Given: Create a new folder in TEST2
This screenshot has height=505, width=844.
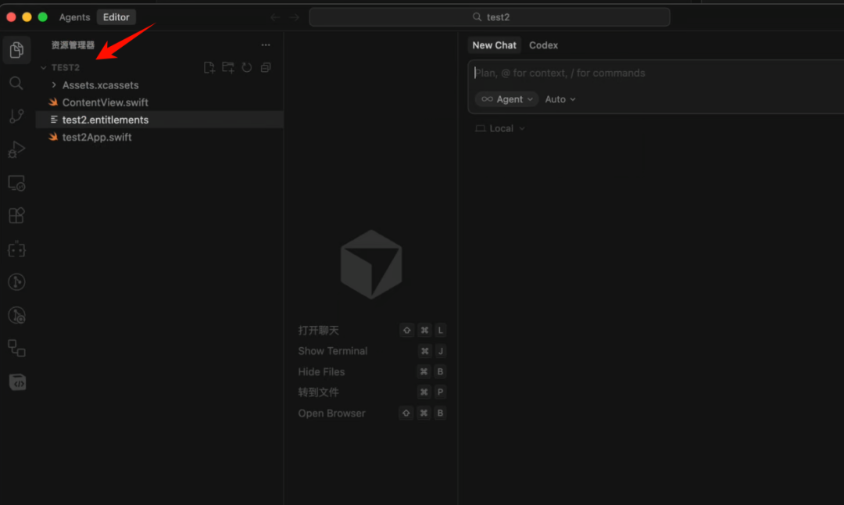Looking at the screenshot, I should tap(228, 67).
